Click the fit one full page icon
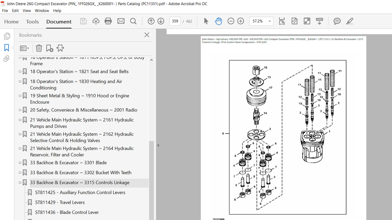Image resolution: width=392 pixels, height=220 pixels. coord(294,21)
